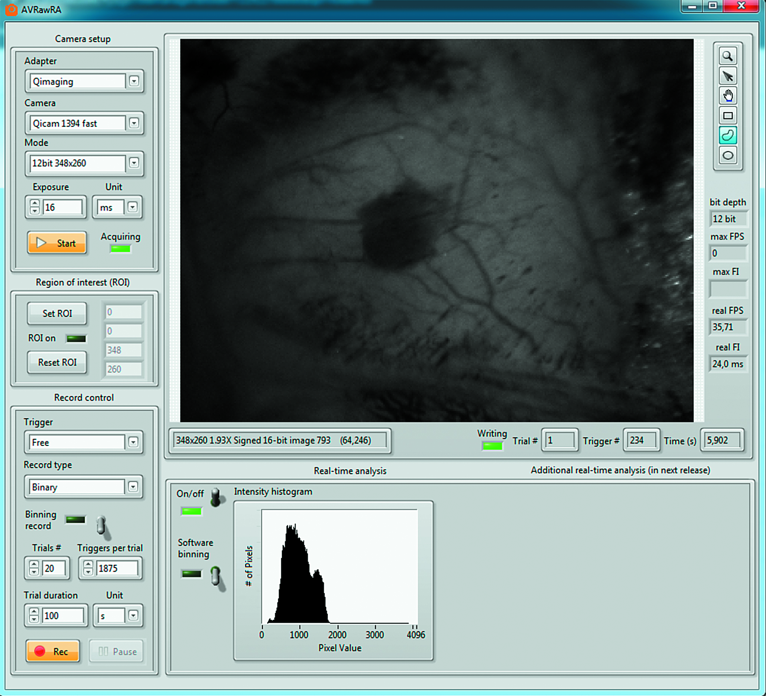Click the Set ROI button

[57, 313]
